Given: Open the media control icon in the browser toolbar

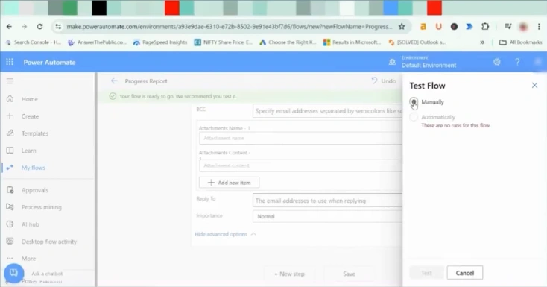Looking at the screenshot, I should pos(508,27).
